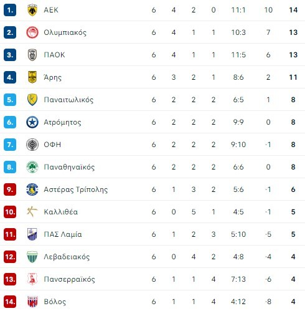
Task: Click the Ολυμπιακός club logo
Action: click(32, 32)
